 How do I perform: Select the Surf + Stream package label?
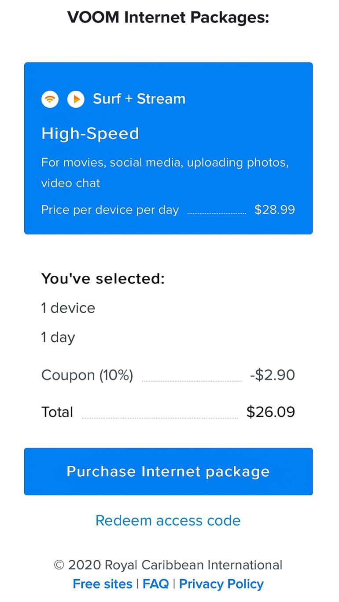(x=139, y=99)
